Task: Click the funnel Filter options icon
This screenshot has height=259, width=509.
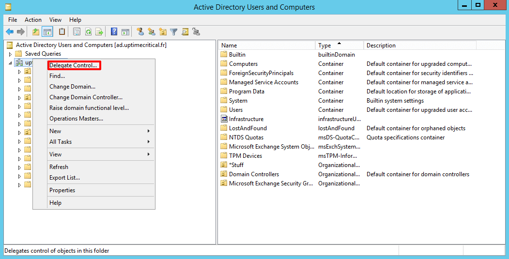Action: pos(174,32)
